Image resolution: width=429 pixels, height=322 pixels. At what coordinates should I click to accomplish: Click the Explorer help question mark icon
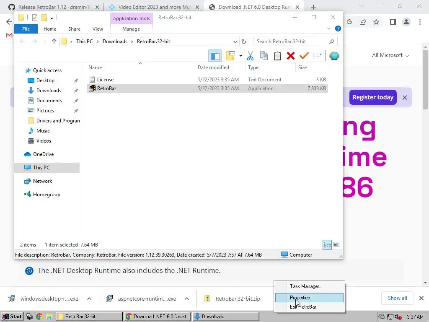338,29
